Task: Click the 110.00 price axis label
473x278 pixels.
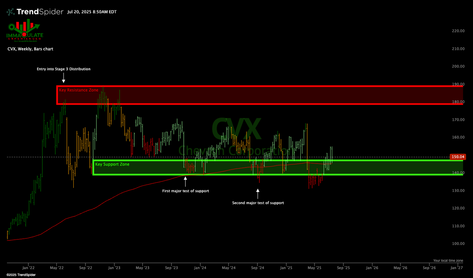Action: [458, 226]
